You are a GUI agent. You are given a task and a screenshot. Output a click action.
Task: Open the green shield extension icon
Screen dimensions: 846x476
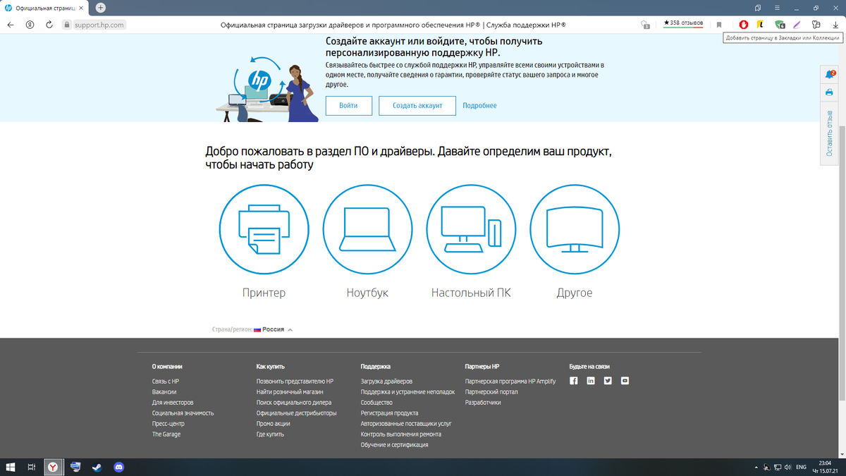780,24
